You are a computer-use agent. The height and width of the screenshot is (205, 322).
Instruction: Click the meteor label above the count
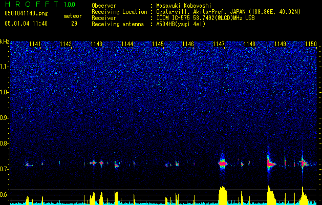(x=73, y=16)
